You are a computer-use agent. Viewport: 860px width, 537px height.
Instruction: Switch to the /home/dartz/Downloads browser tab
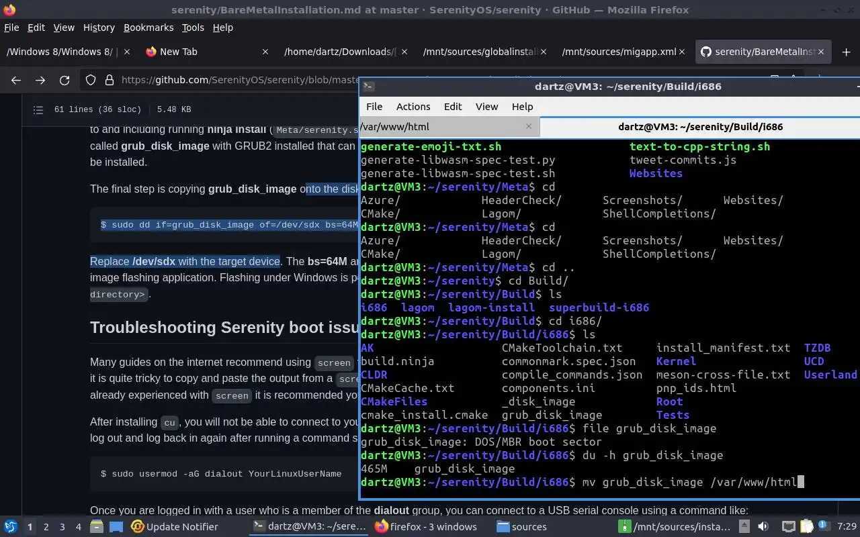coord(345,52)
